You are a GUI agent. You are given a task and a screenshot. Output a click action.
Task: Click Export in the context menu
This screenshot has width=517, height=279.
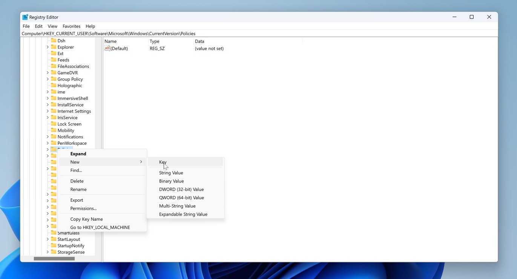(103, 200)
